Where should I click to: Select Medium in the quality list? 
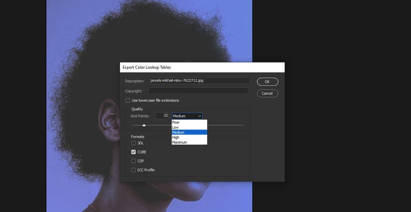tap(189, 133)
